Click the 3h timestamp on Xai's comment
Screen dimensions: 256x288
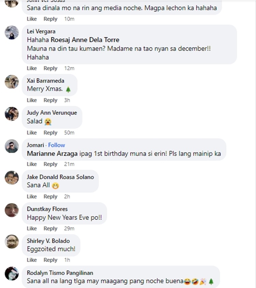67,100
